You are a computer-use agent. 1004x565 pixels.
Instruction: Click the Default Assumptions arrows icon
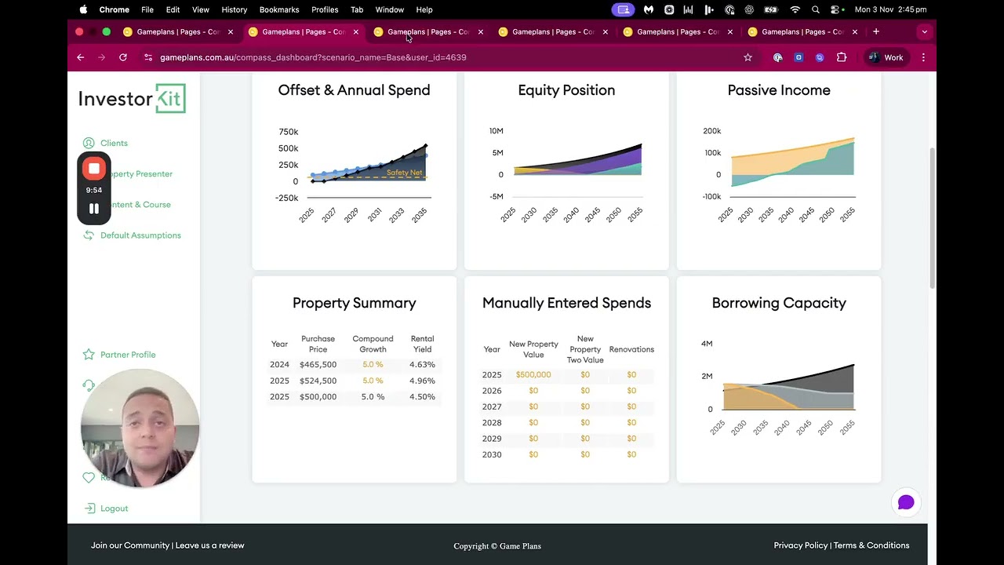(89, 235)
